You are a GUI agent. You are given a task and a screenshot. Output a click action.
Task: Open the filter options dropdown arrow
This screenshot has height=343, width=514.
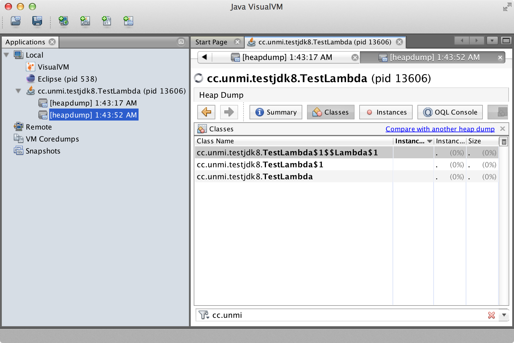point(504,315)
